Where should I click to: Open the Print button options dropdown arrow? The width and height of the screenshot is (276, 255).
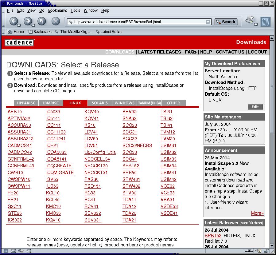(x=256, y=25)
